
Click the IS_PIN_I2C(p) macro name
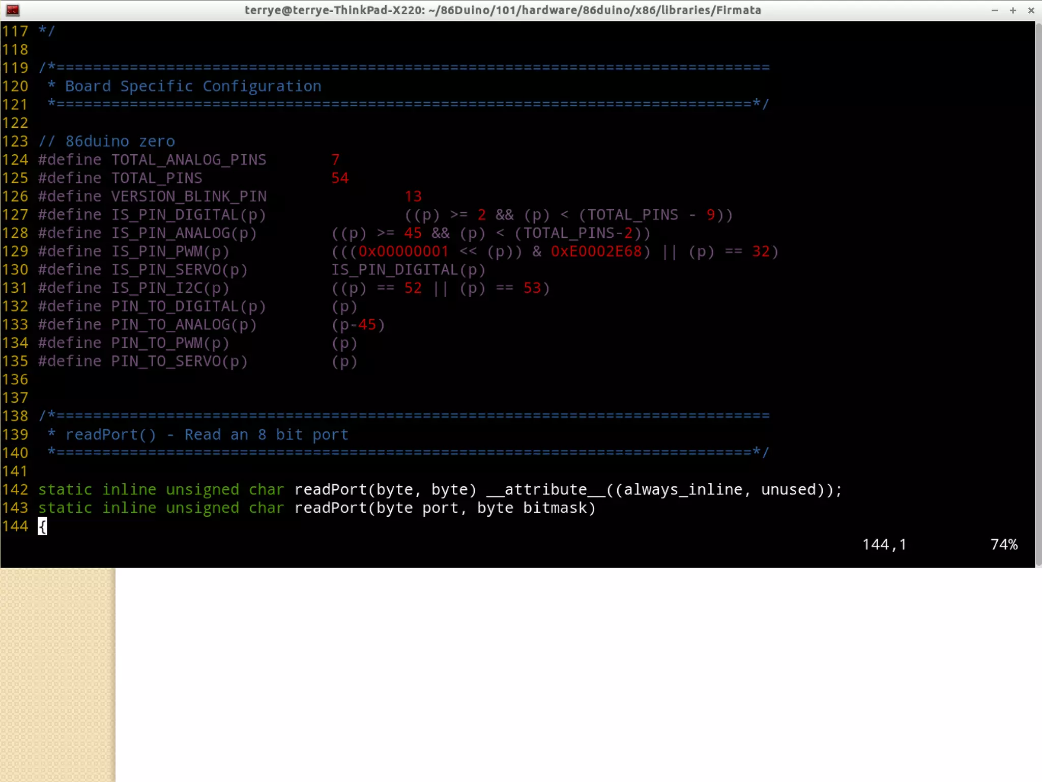pyautogui.click(x=170, y=288)
